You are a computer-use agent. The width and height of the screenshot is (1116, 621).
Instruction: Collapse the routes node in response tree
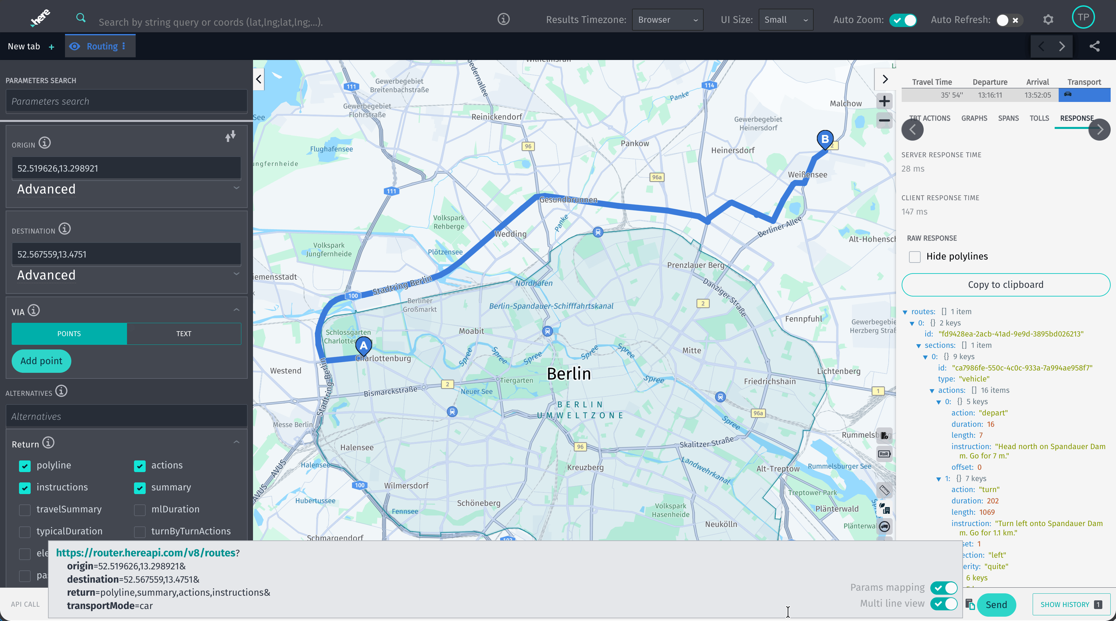[905, 312]
